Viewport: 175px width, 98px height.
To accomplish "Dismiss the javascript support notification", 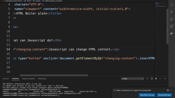I will click(x=171, y=90).
